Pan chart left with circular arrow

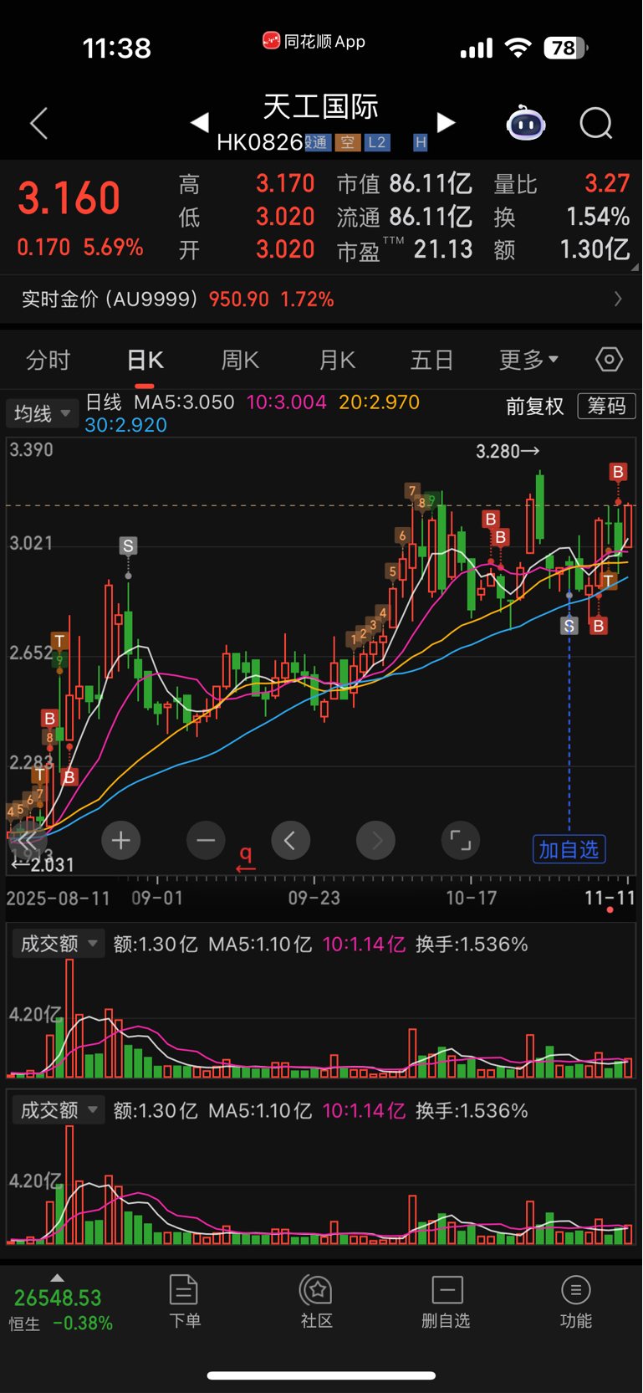(x=291, y=840)
